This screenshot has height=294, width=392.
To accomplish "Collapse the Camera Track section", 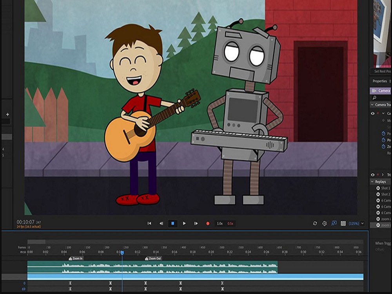I will (371, 105).
